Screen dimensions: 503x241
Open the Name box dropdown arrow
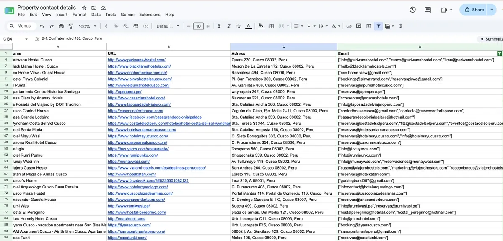[x=26, y=39]
